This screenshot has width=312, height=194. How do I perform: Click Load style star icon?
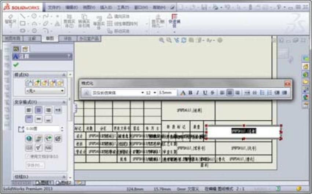tap(60, 83)
